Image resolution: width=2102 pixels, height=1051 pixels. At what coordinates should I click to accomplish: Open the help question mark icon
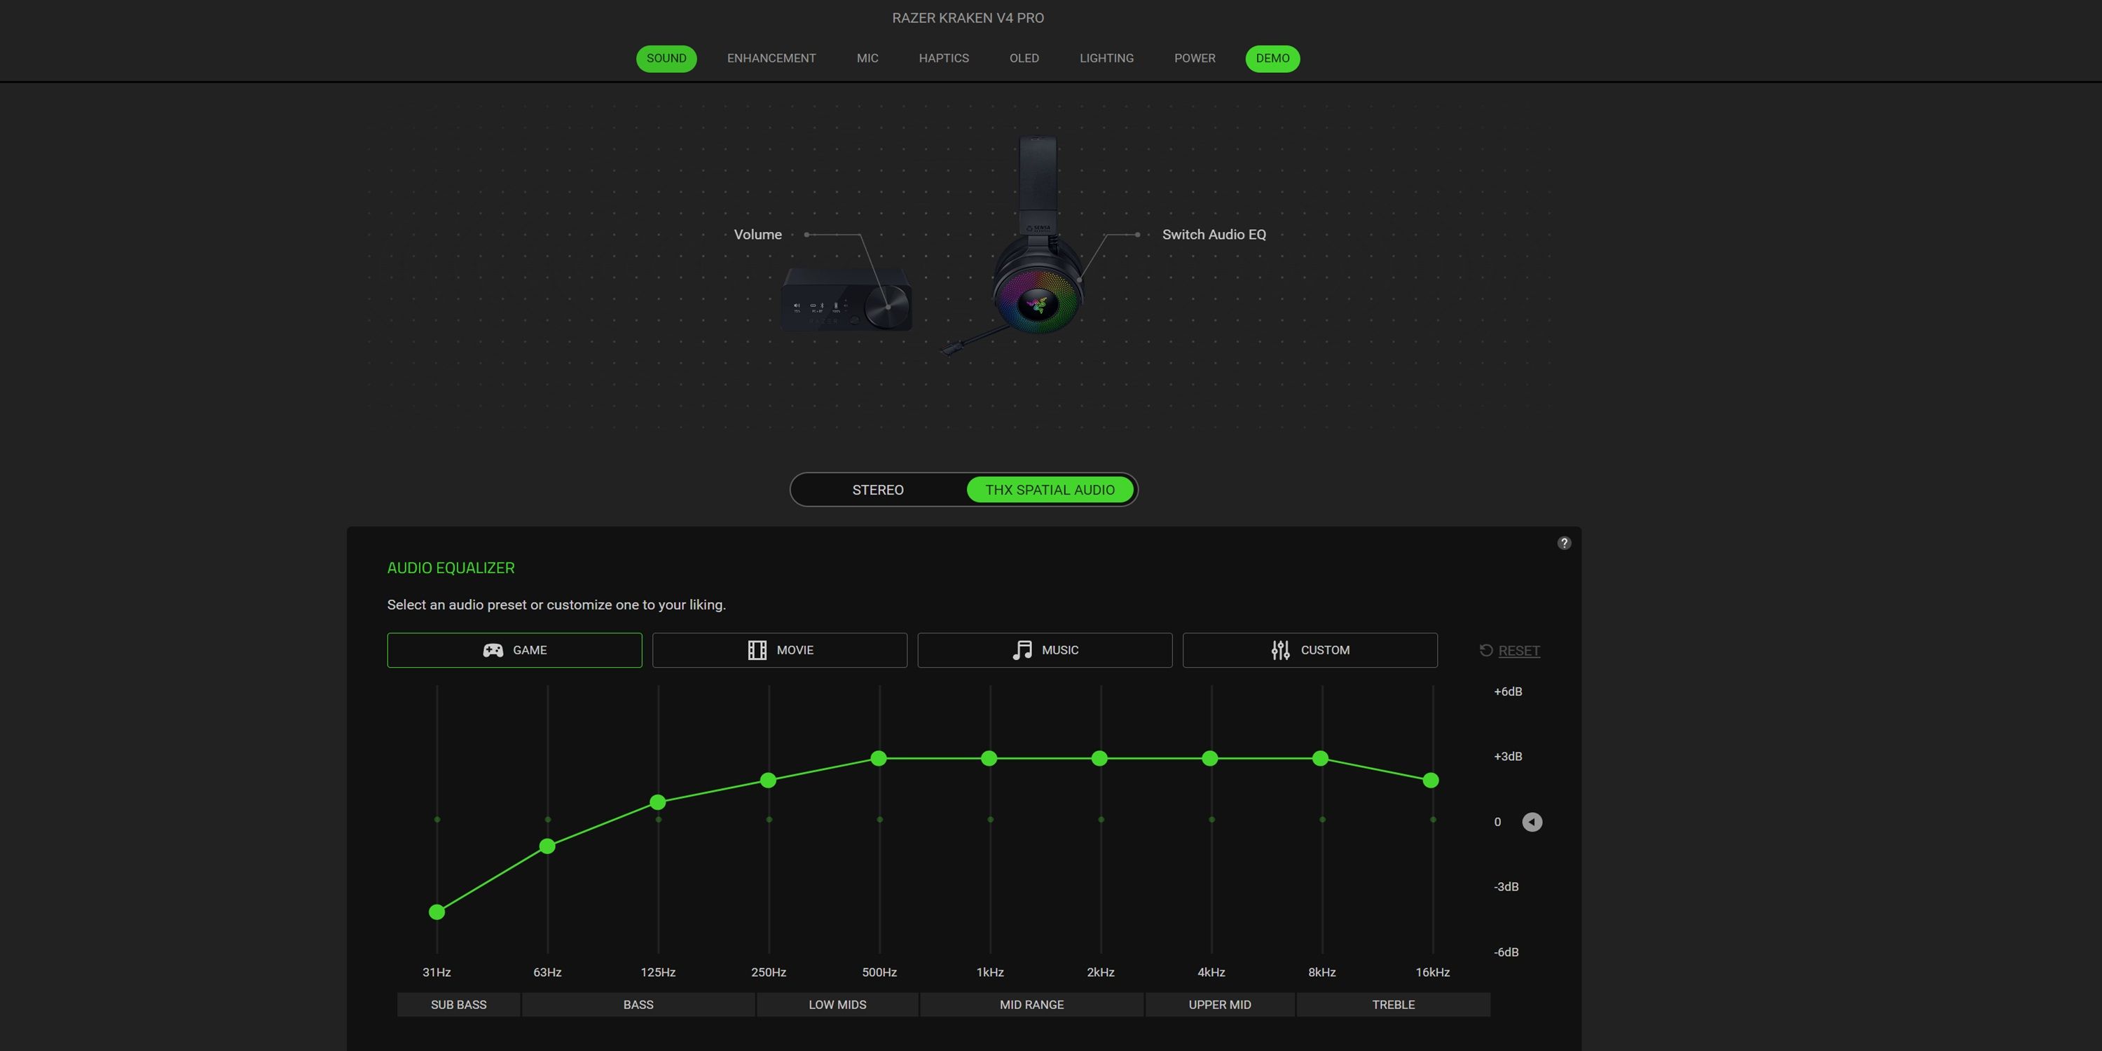coord(1563,544)
